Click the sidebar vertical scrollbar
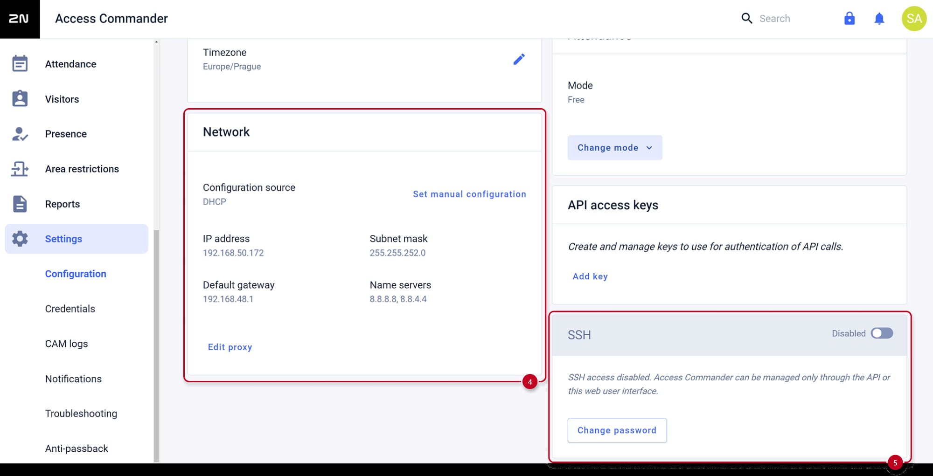 coord(156,345)
